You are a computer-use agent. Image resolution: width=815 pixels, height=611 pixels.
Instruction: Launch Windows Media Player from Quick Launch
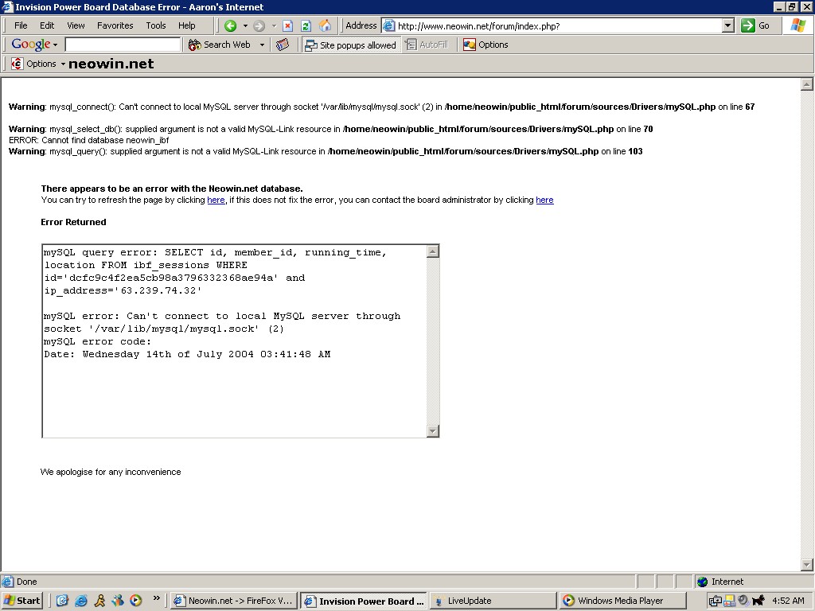tap(135, 601)
